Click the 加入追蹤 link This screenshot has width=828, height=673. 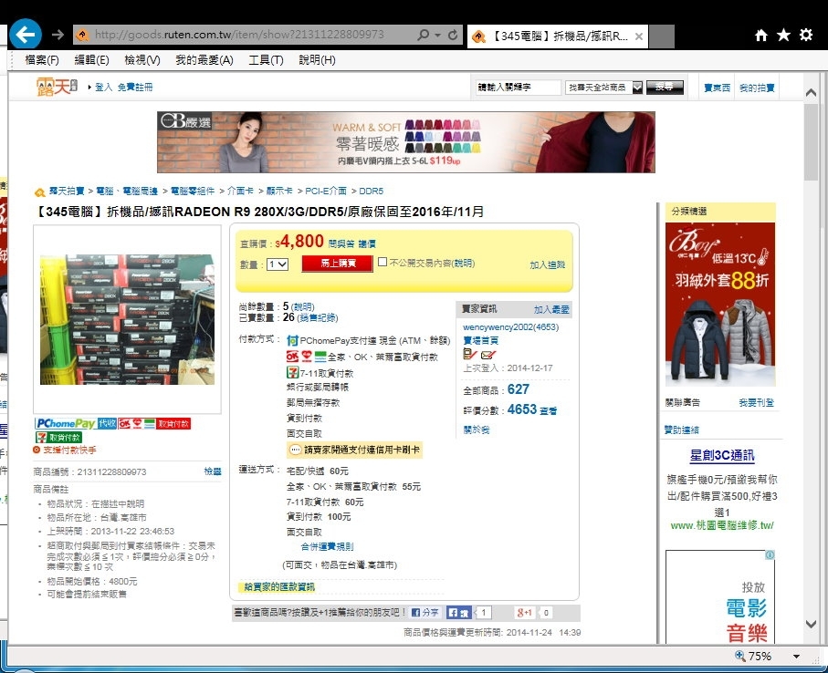click(548, 264)
